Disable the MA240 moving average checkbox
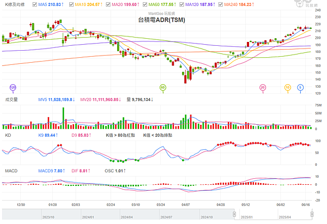The image size is (327, 224). point(221,4)
